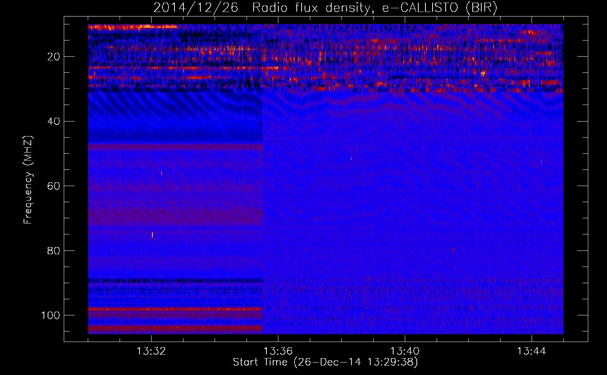
Task: Click the "40" frequency tick label
Action: (x=54, y=121)
